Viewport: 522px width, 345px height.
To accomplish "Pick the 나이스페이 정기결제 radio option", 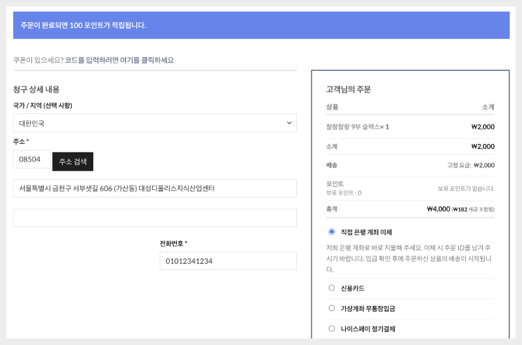I will (x=331, y=329).
